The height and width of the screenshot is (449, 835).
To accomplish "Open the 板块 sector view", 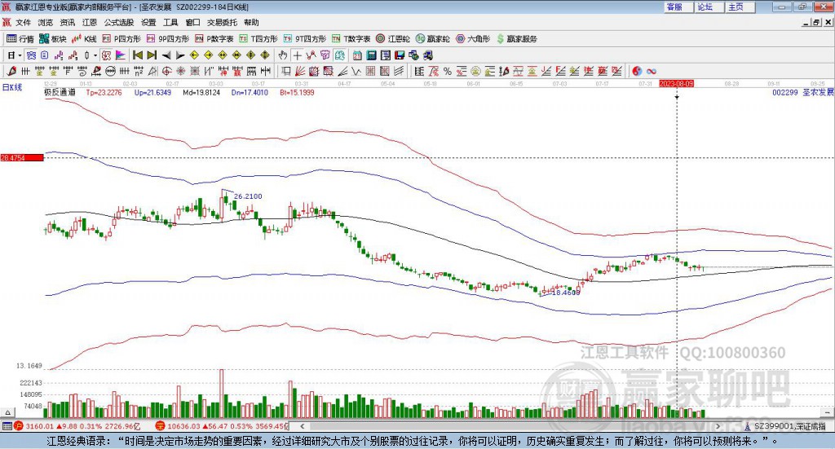I will pyautogui.click(x=53, y=38).
